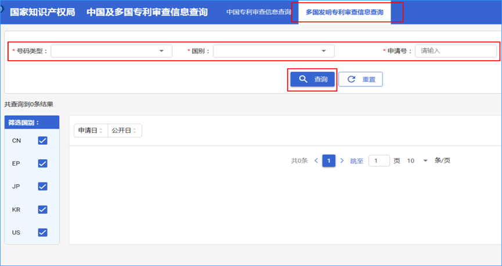Expand the 国别 dropdown list
This screenshot has width=502, height=266.
point(274,51)
